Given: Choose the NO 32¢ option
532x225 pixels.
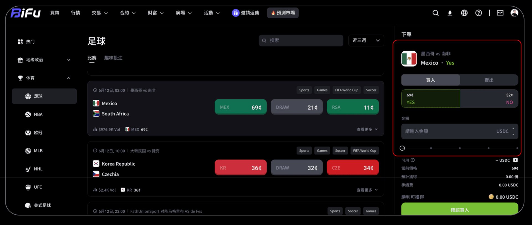Looking at the screenshot, I should pos(489,98).
